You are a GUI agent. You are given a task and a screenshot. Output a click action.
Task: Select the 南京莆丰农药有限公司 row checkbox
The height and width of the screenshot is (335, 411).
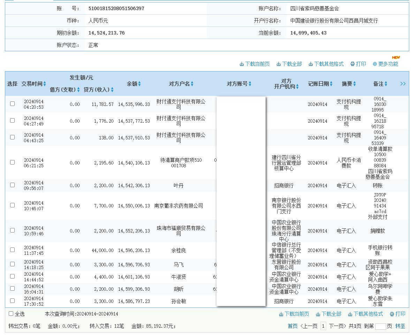(12, 205)
